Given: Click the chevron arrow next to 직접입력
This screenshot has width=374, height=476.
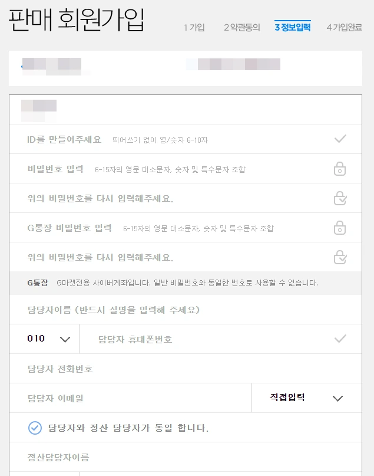Looking at the screenshot, I should (x=337, y=398).
